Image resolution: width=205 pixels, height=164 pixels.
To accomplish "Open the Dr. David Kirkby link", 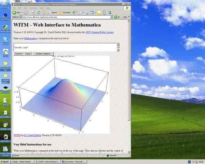I will [32, 135].
